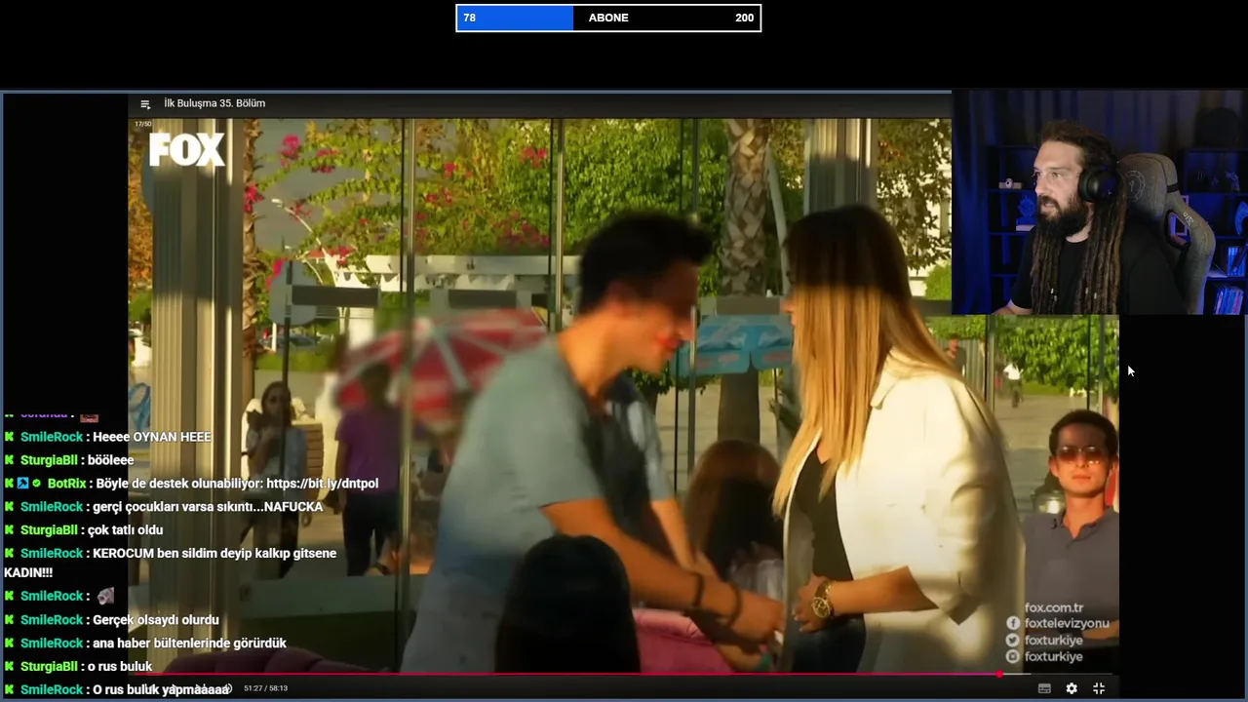Screen dimensions: 1248x702
Task: Exit fullscreen in the video player
Action: coord(1099,688)
